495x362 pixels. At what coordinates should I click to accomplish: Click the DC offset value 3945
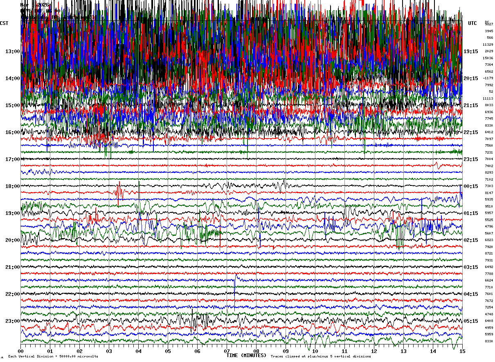[x=489, y=31]
